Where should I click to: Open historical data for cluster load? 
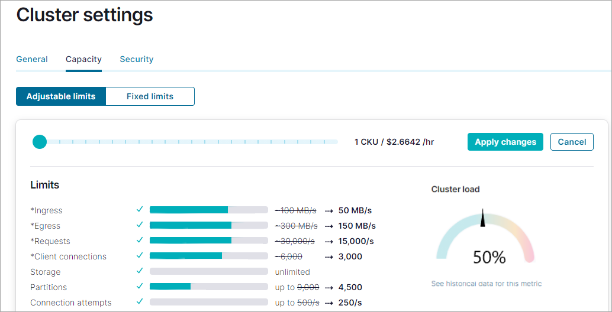click(486, 284)
